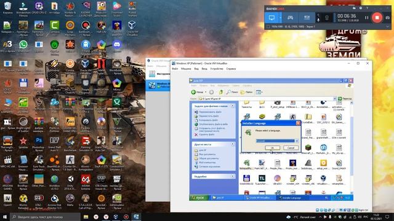This screenshot has width=394, height=221.
Task: Open the Назад history dropdown arrow
Action: (x=206, y=92)
